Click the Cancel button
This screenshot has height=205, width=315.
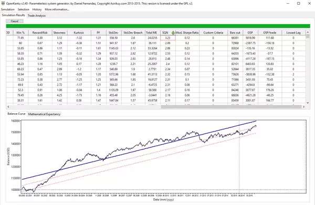(x=15, y=21)
